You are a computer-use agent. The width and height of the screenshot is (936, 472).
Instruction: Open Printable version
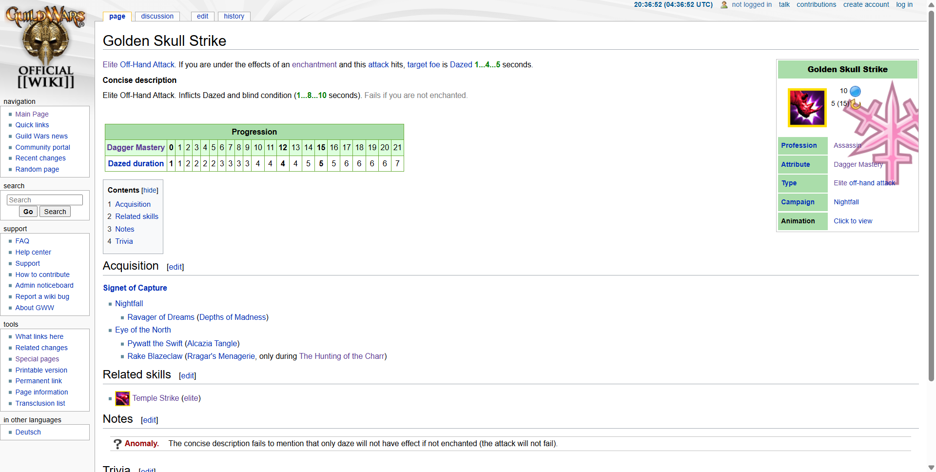pos(41,370)
